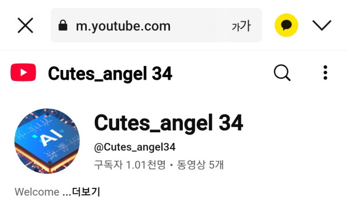
Task: Tap the padlock security icon
Action: [x=63, y=25]
